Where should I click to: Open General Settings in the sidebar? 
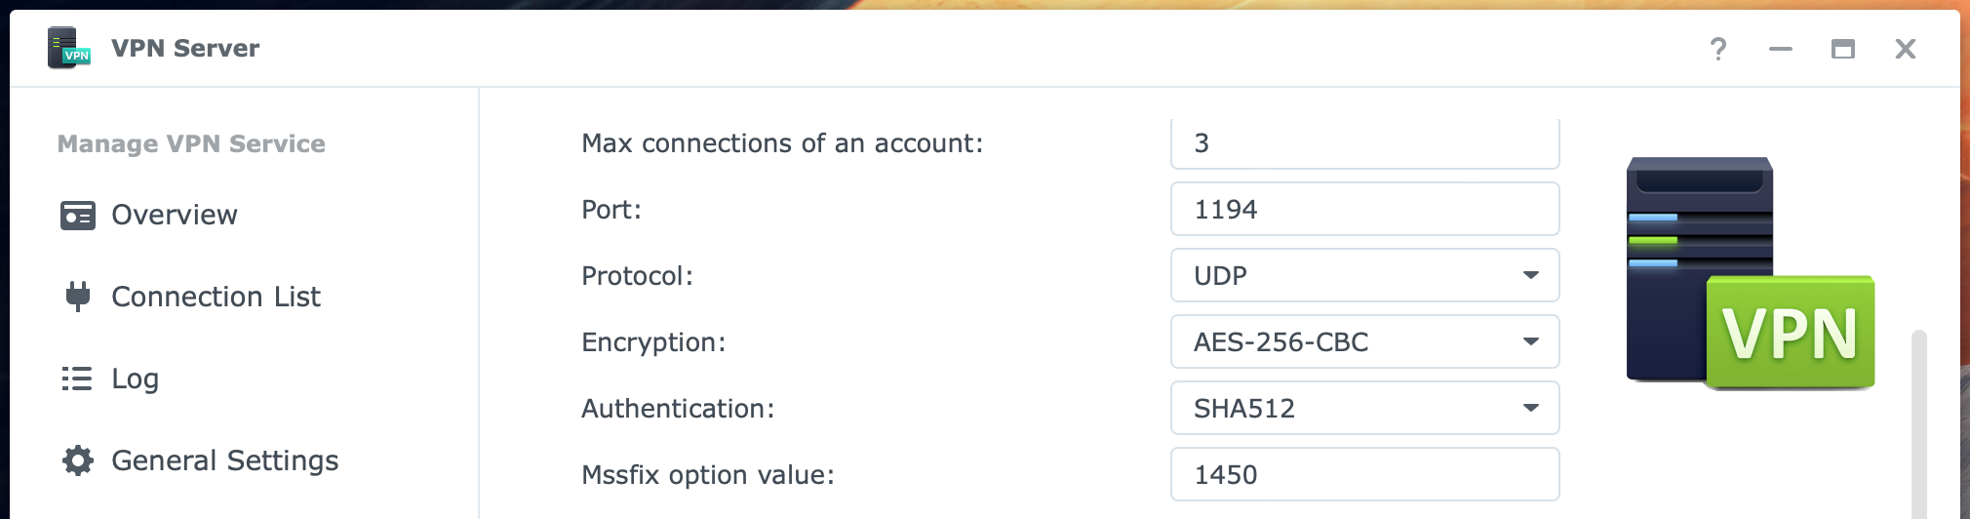click(x=224, y=460)
